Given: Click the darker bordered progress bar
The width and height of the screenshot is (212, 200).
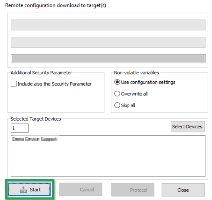Looking at the screenshot, I should click(108, 59).
